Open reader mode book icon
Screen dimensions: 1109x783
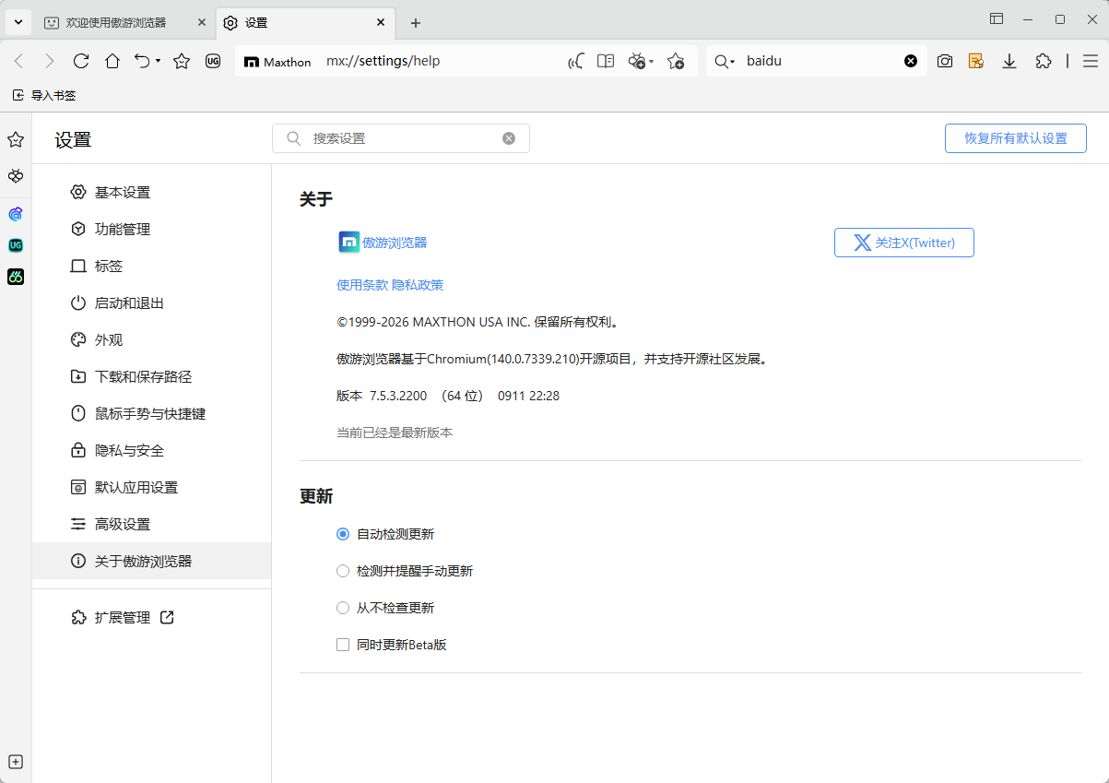pos(606,61)
